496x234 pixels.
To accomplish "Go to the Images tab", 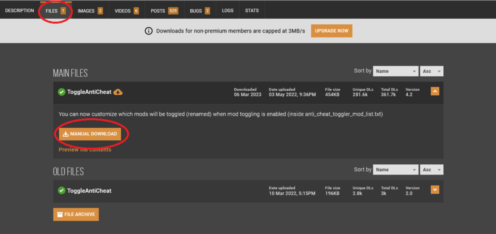I will pos(90,11).
